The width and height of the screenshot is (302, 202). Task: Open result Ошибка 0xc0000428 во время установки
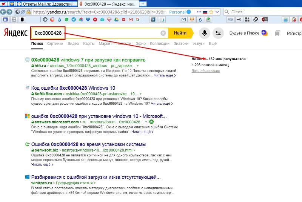[x=88, y=144]
